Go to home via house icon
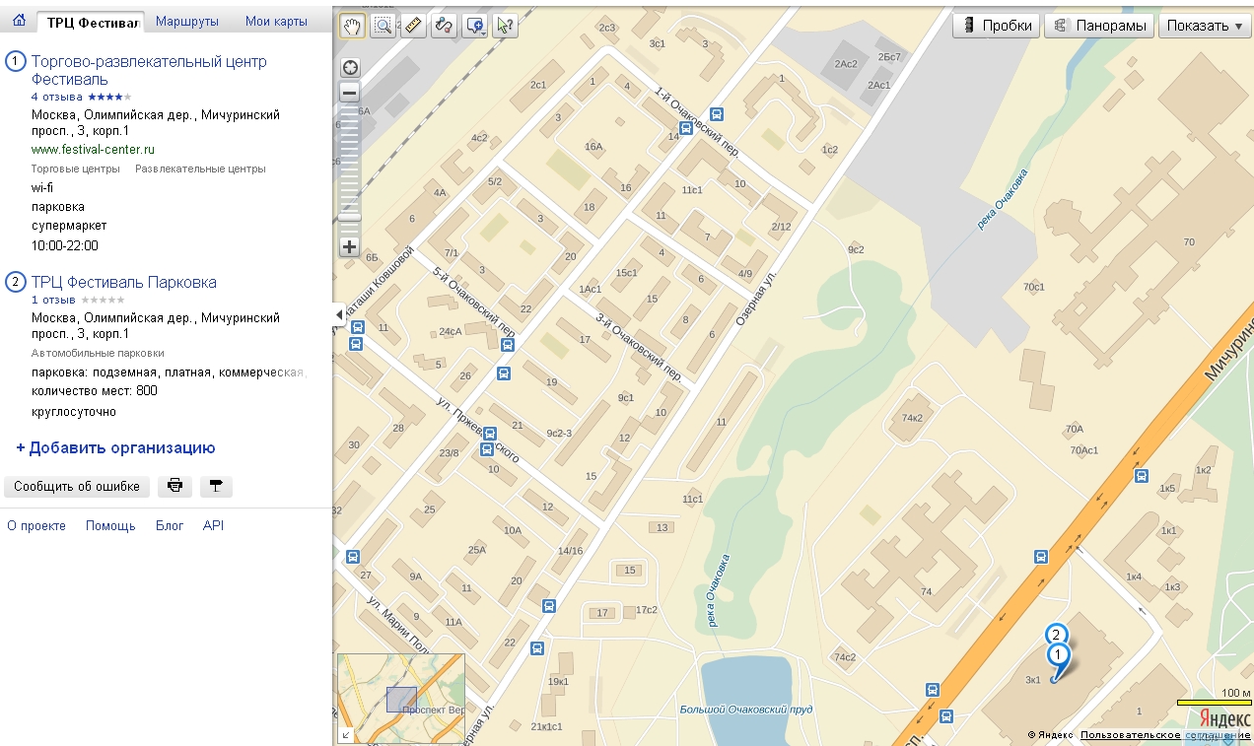The width and height of the screenshot is (1254, 746). (x=19, y=22)
